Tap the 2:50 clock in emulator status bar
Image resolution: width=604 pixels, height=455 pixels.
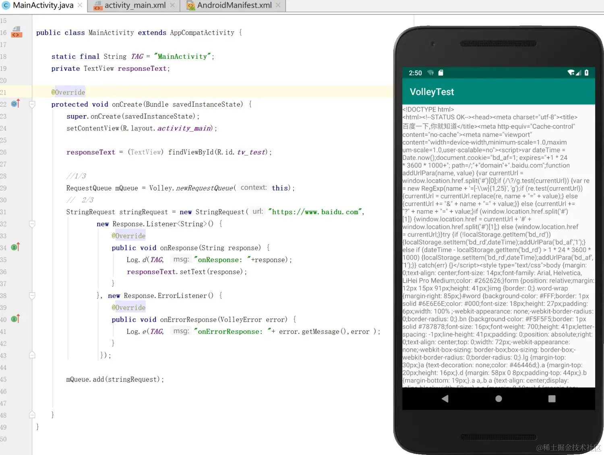pos(415,73)
